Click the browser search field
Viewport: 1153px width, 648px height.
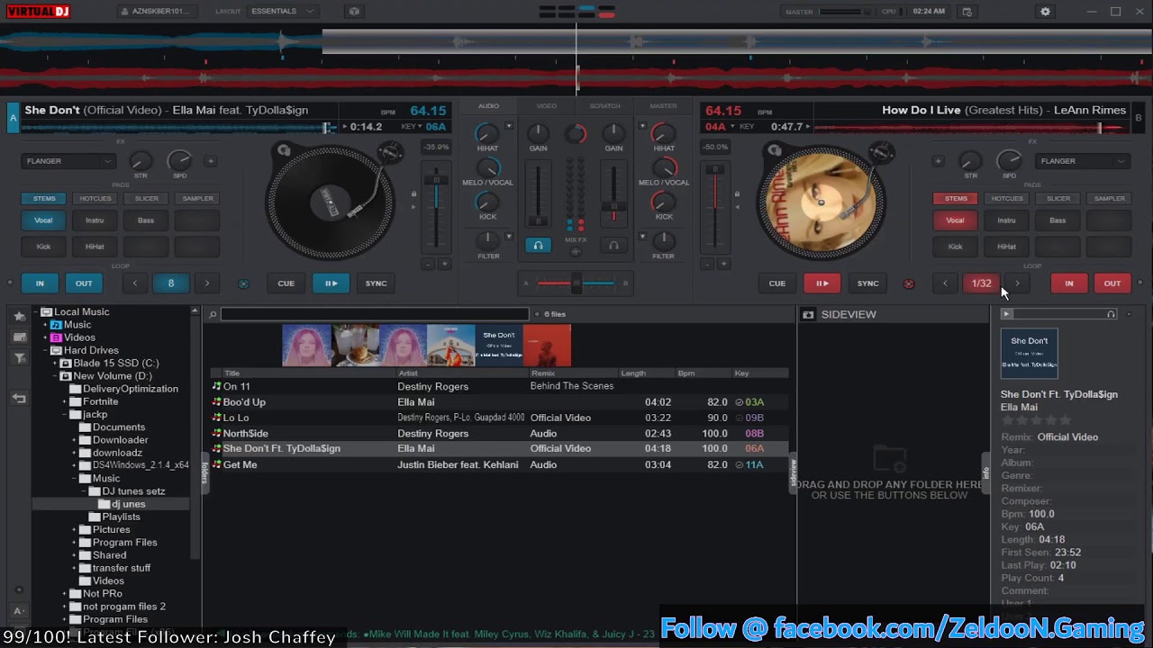375,314
